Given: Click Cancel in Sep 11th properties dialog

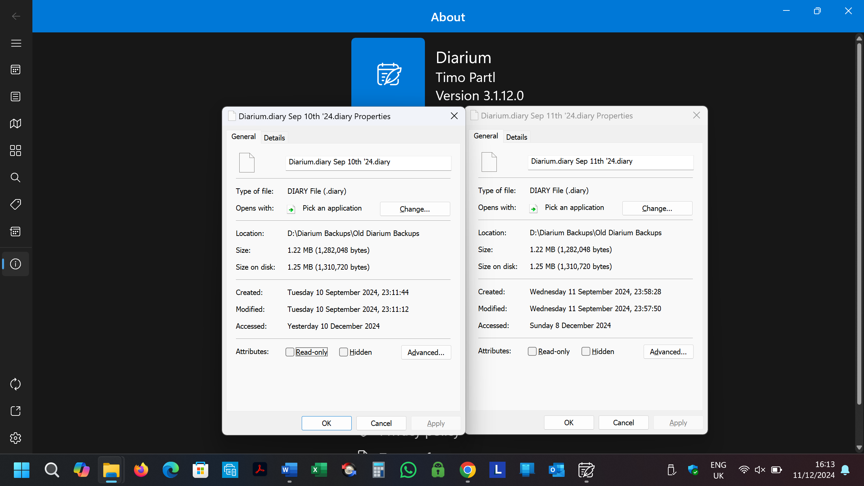Looking at the screenshot, I should [x=623, y=423].
